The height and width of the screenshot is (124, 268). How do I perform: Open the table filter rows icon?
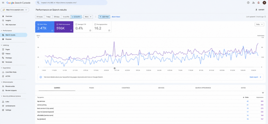click(263, 93)
